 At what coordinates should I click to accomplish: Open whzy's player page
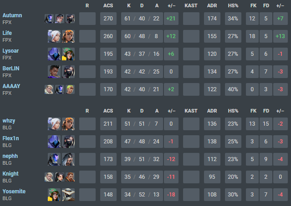(x=9, y=121)
